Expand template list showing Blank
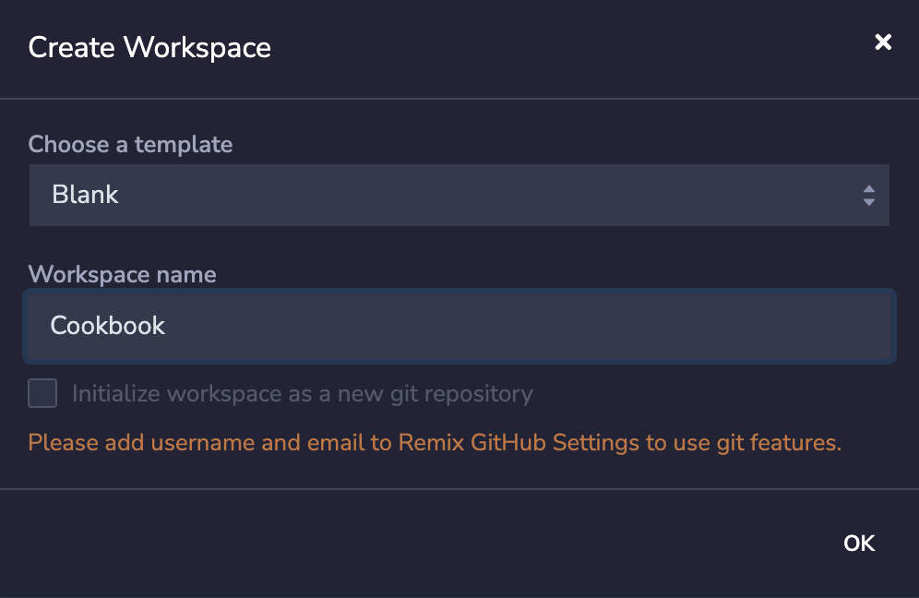The height and width of the screenshot is (598, 919). [459, 195]
